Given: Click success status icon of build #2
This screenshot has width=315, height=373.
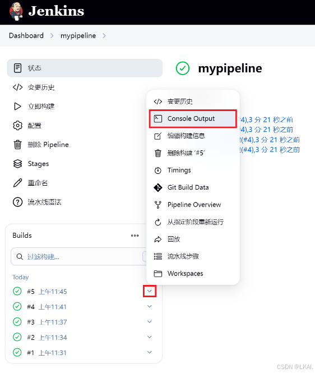Looking at the screenshot, I should (x=17, y=337).
